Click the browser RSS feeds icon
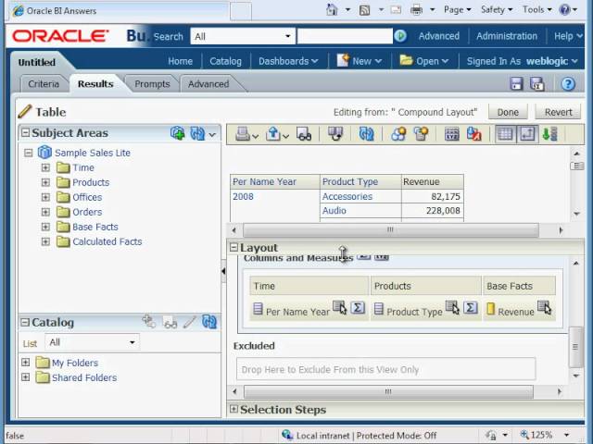The height and width of the screenshot is (444, 593). 364,10
